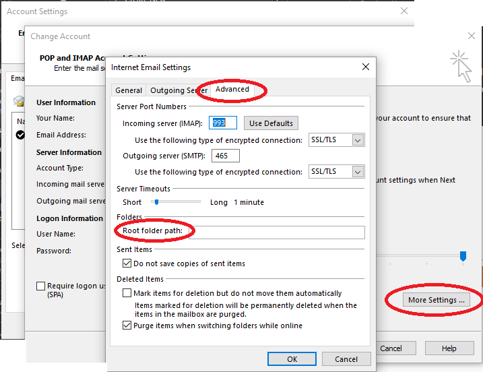
Task: Close the Internet Email Settings dialog
Action: (x=366, y=67)
